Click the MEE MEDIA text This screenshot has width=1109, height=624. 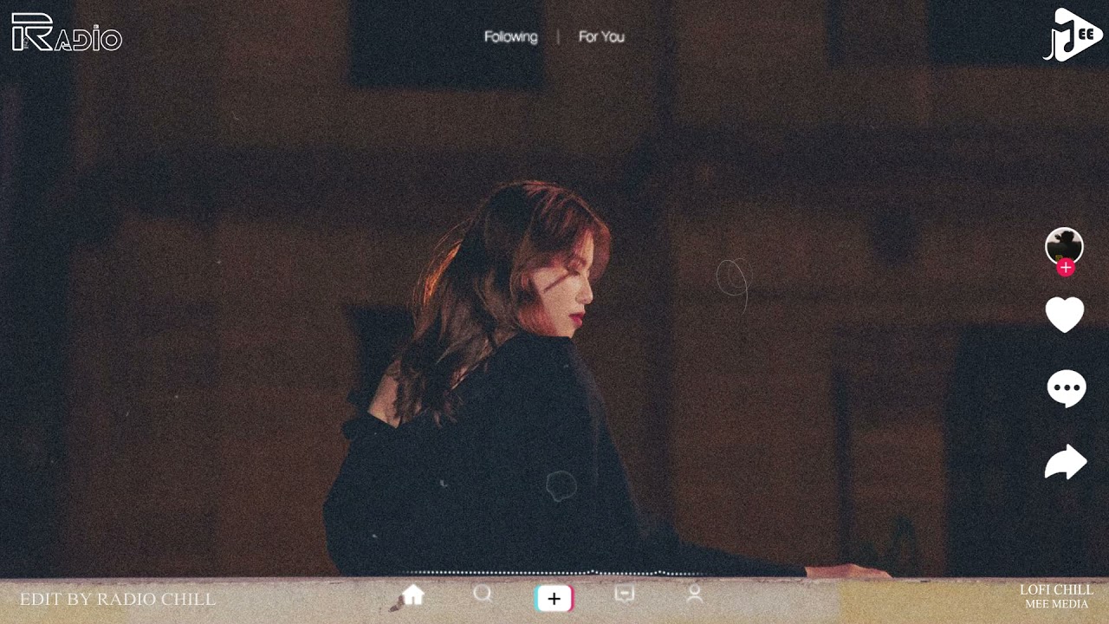[x=1056, y=604]
